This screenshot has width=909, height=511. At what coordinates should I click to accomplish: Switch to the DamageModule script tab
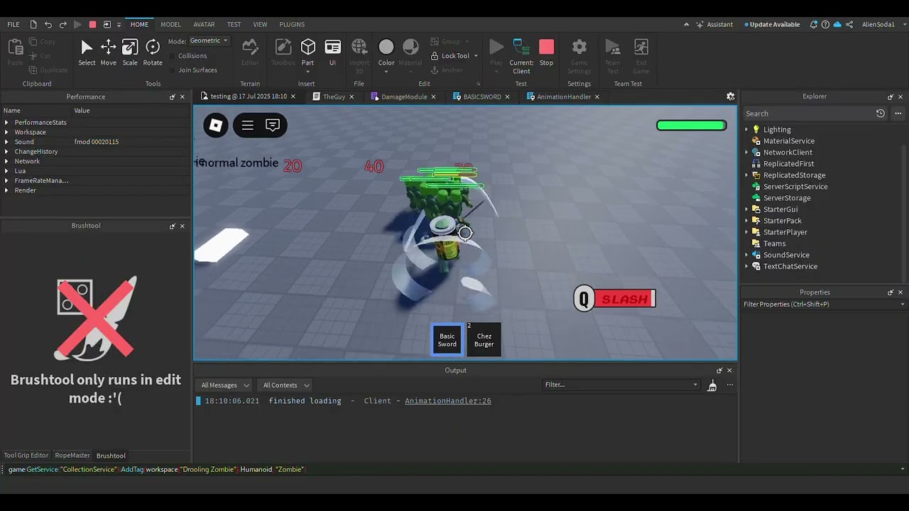click(x=403, y=97)
